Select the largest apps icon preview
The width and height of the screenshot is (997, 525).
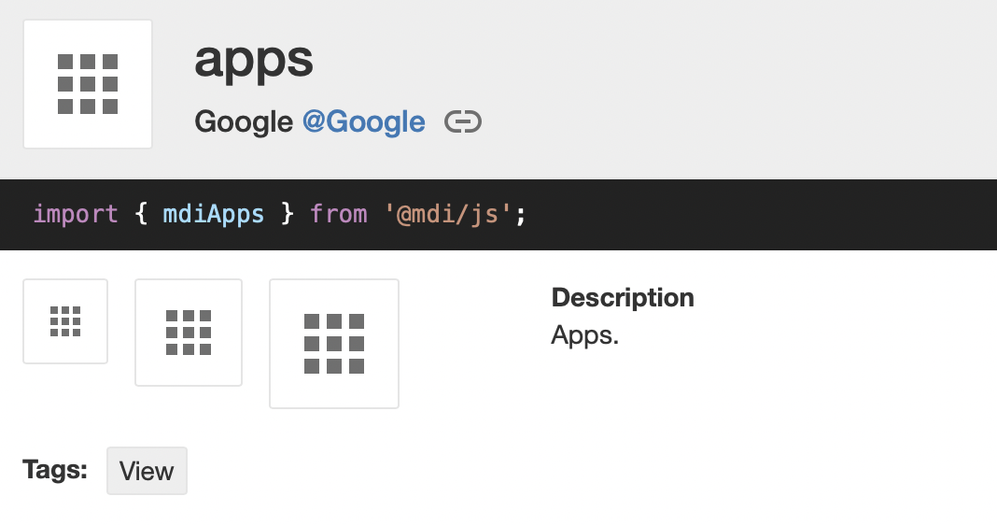334,344
